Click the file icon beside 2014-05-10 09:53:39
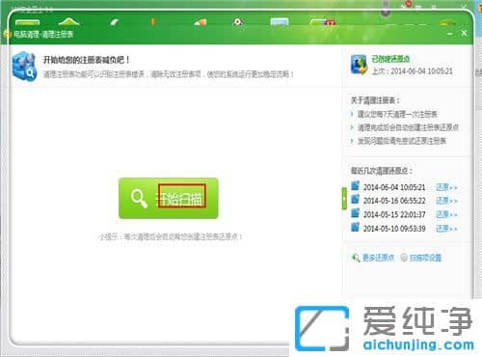The height and width of the screenshot is (357, 482). [355, 227]
